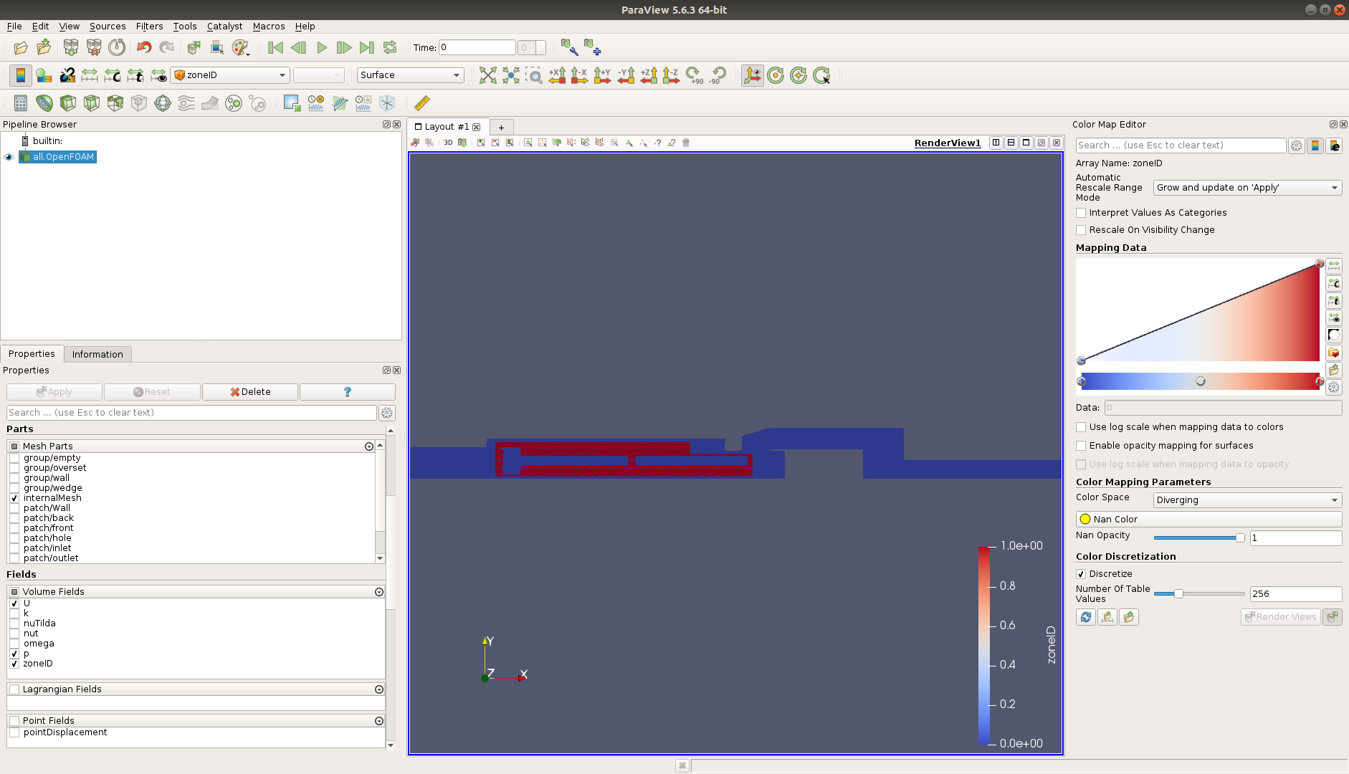This screenshot has width=1349, height=774.
Task: Open the Color Space Diverging dropdown
Action: (1247, 500)
